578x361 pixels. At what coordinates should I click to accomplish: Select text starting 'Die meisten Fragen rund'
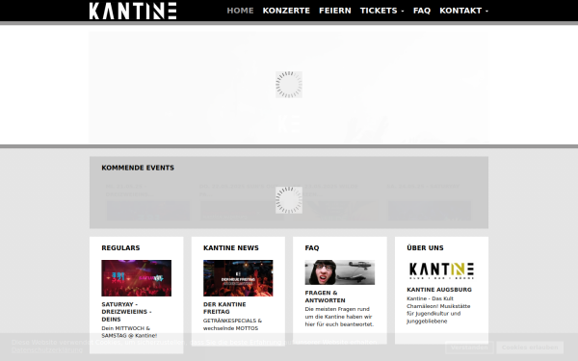pos(339,317)
